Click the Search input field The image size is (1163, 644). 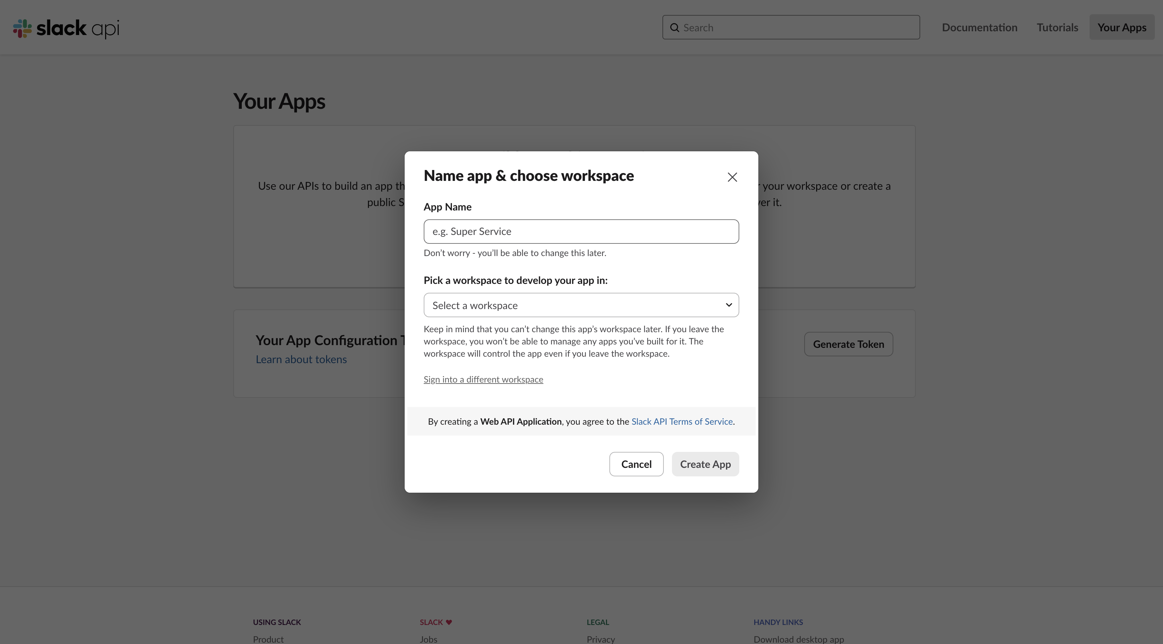[x=791, y=27]
